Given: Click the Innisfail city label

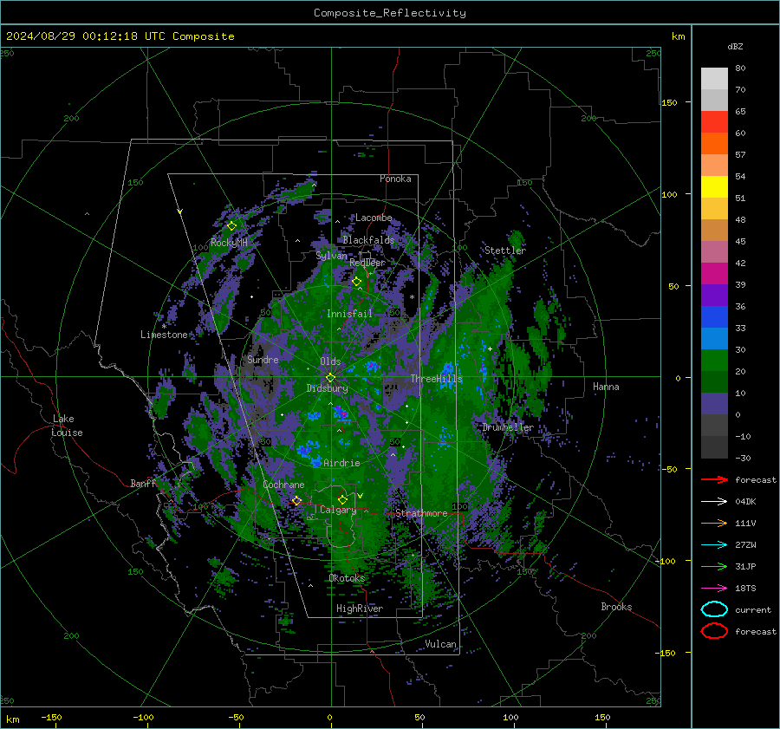Looking at the screenshot, I should 350,314.
